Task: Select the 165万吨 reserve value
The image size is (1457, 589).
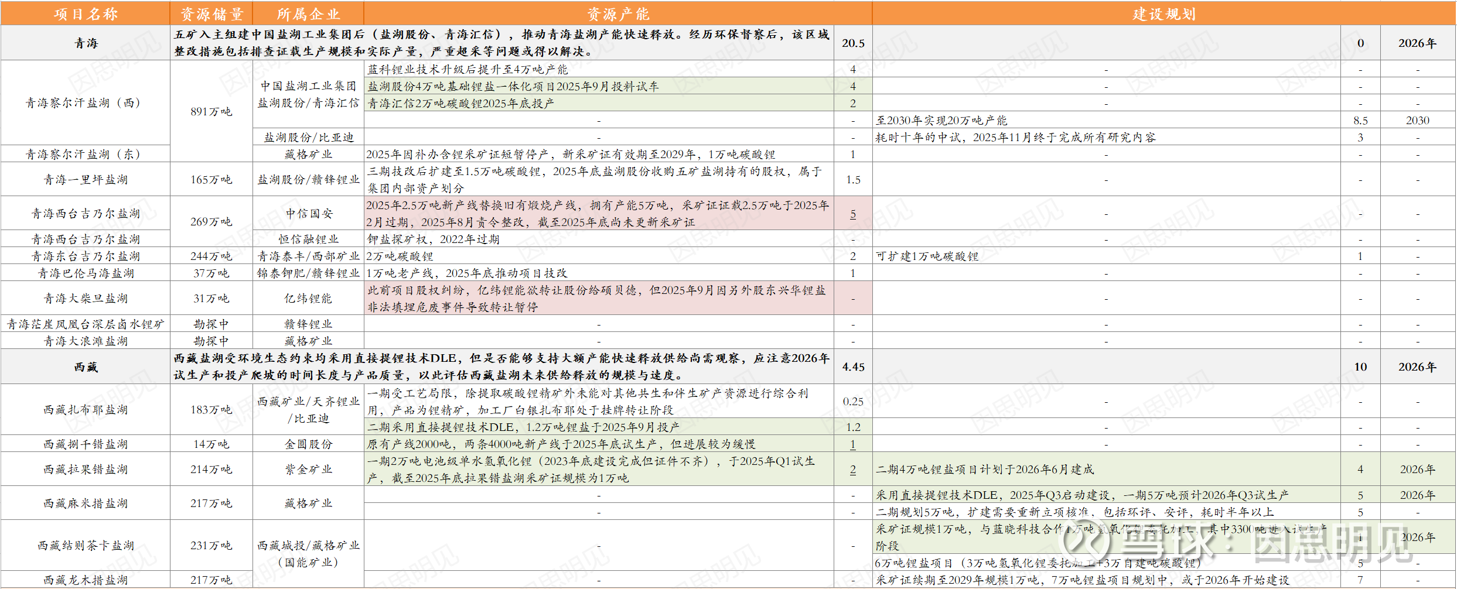Action: click(211, 179)
